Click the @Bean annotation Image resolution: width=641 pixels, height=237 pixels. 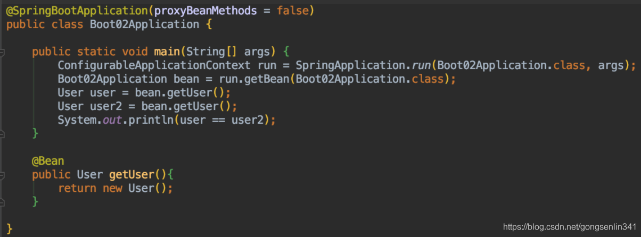pos(48,161)
